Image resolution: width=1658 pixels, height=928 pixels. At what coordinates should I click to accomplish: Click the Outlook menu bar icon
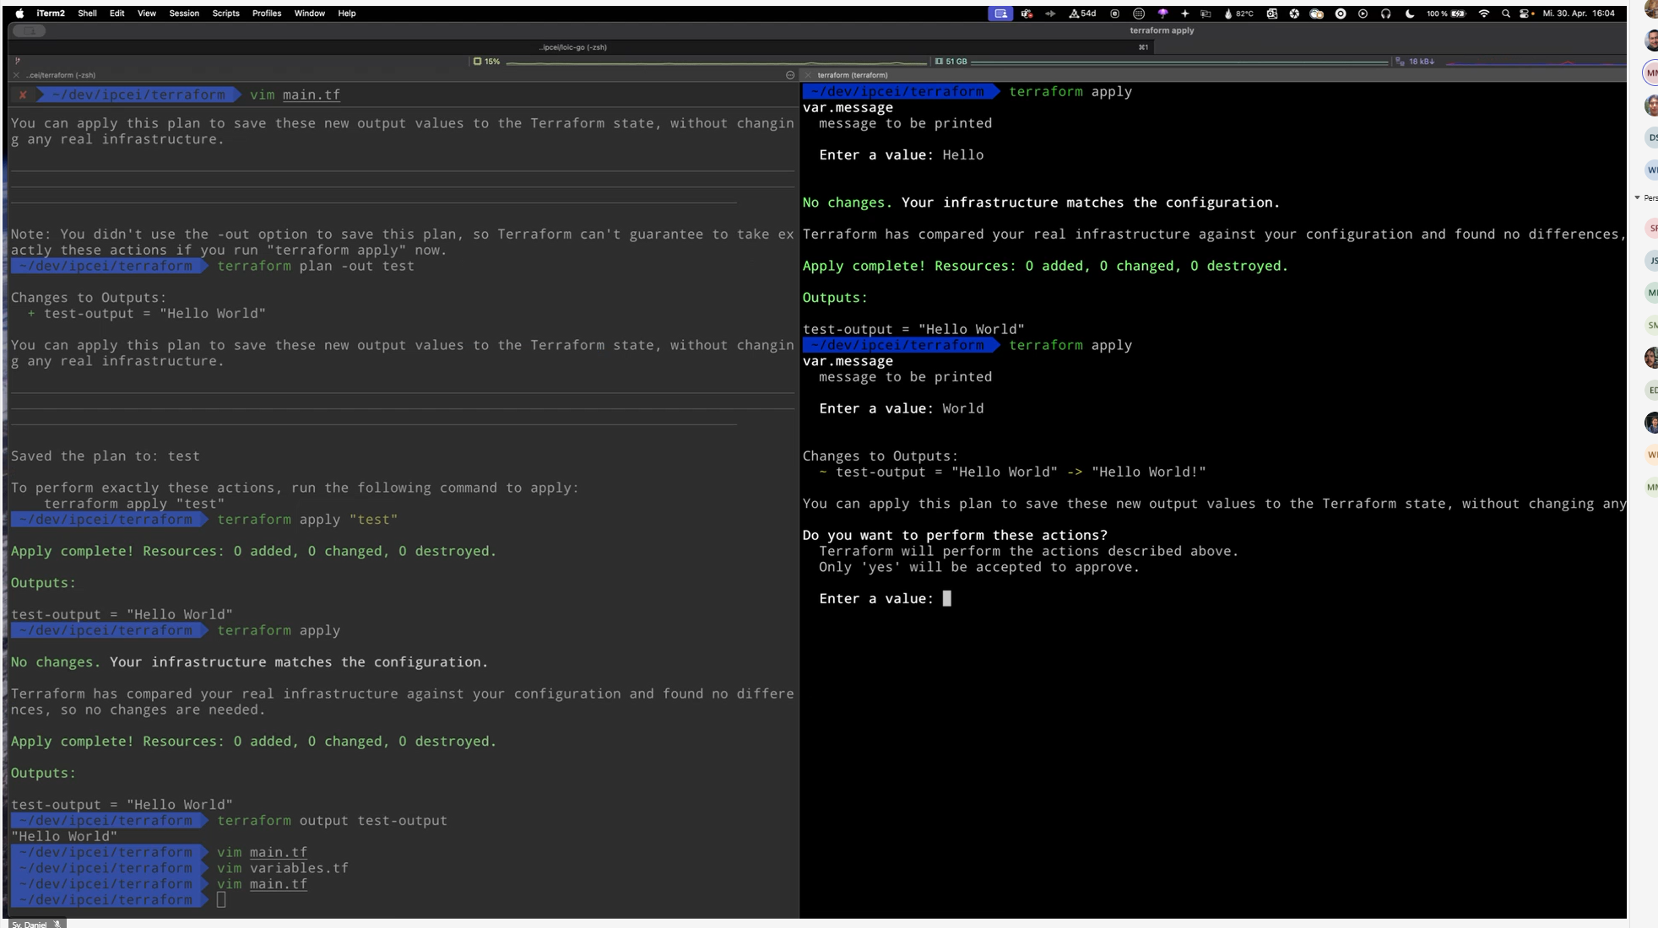[1271, 13]
